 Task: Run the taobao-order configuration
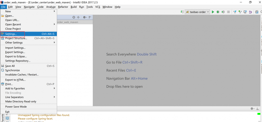(213, 12)
